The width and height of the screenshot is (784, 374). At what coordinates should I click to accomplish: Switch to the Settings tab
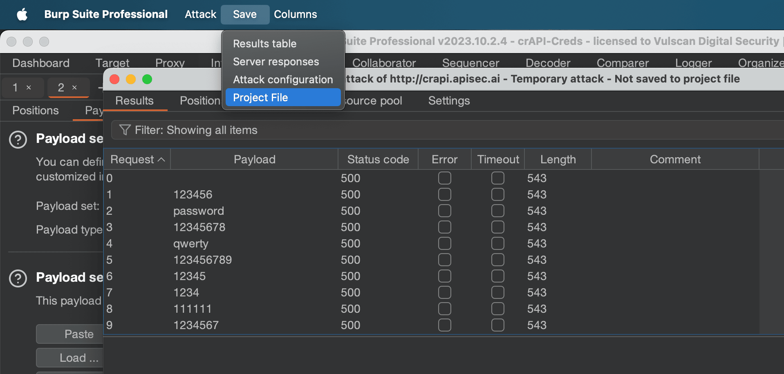(x=449, y=101)
